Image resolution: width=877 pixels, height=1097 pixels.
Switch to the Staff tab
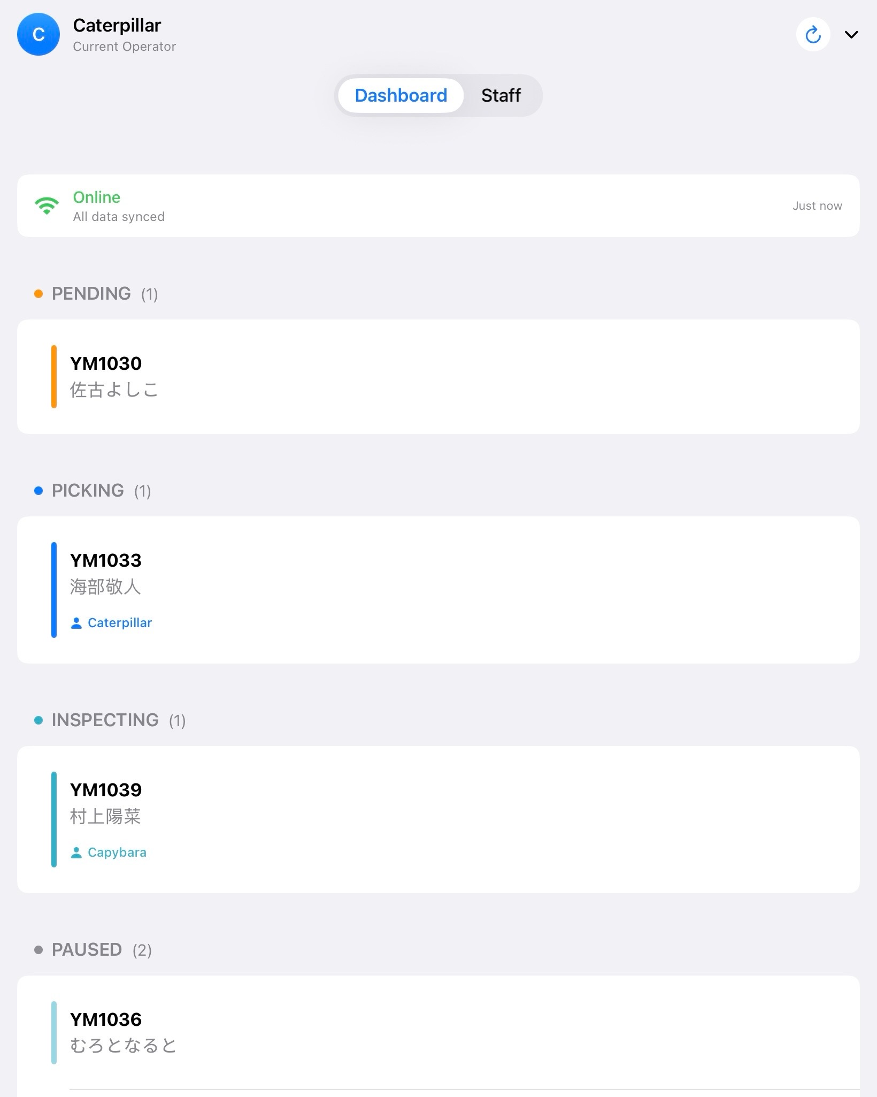pos(501,95)
